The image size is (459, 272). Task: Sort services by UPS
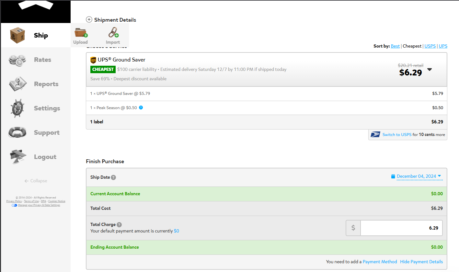pos(443,46)
